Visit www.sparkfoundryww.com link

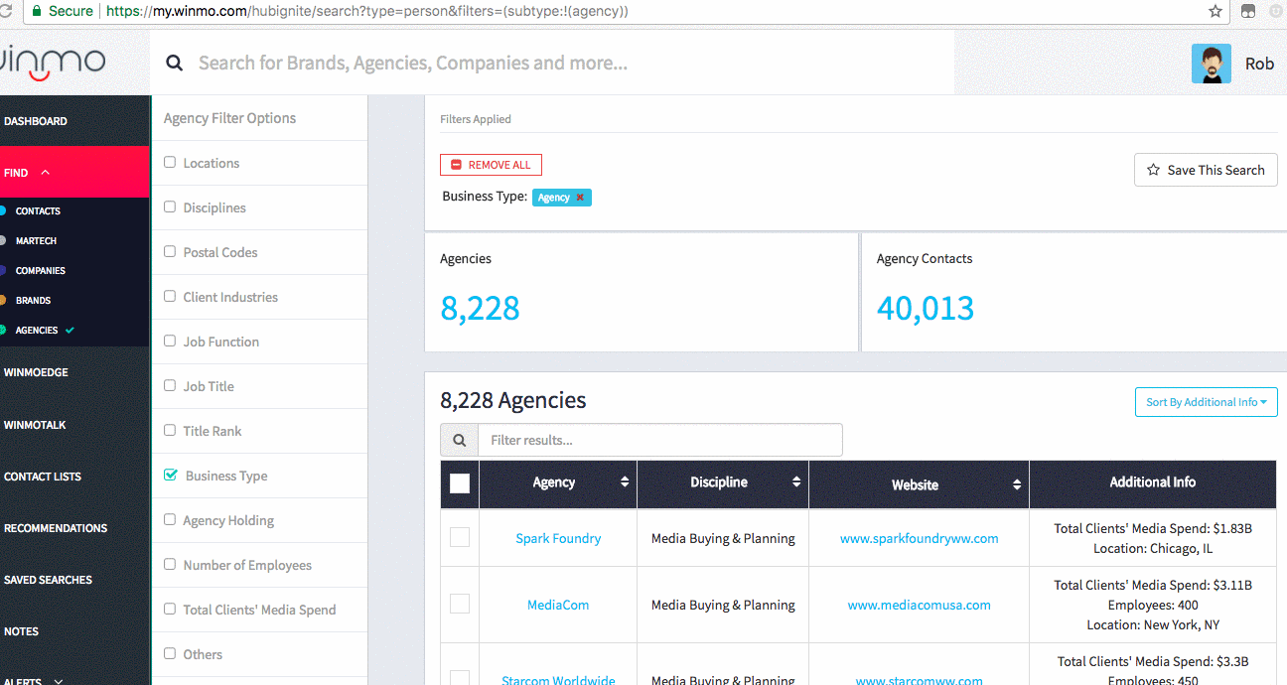pos(920,538)
